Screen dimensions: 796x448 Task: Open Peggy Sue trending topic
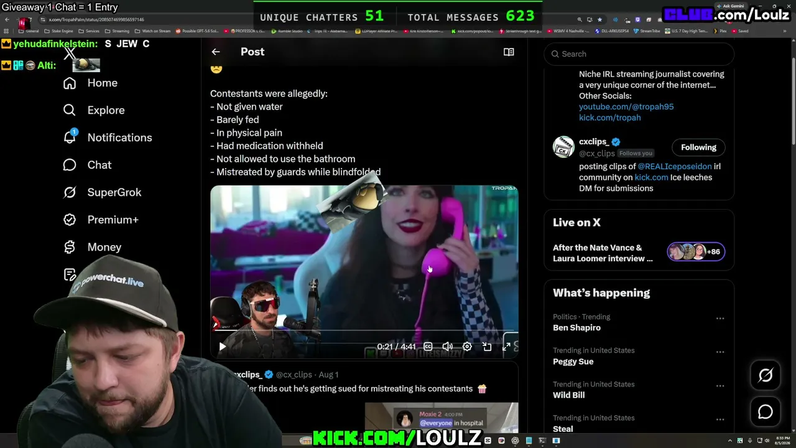coord(573,362)
